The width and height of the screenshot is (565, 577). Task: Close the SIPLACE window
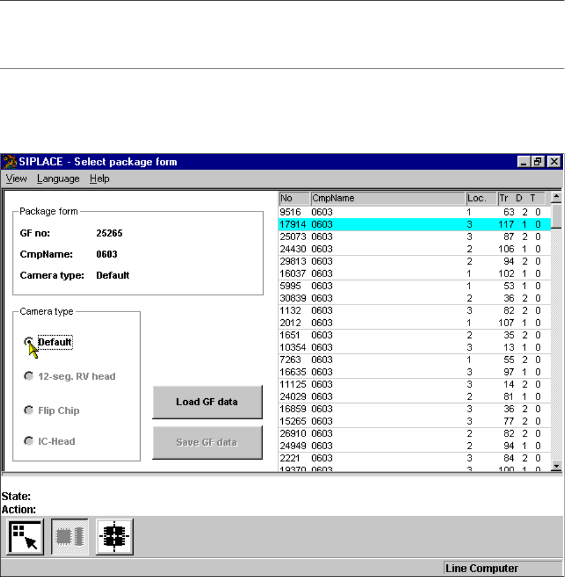pyautogui.click(x=554, y=162)
